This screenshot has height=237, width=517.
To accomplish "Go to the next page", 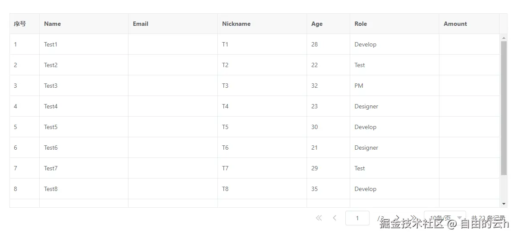I will [397, 218].
